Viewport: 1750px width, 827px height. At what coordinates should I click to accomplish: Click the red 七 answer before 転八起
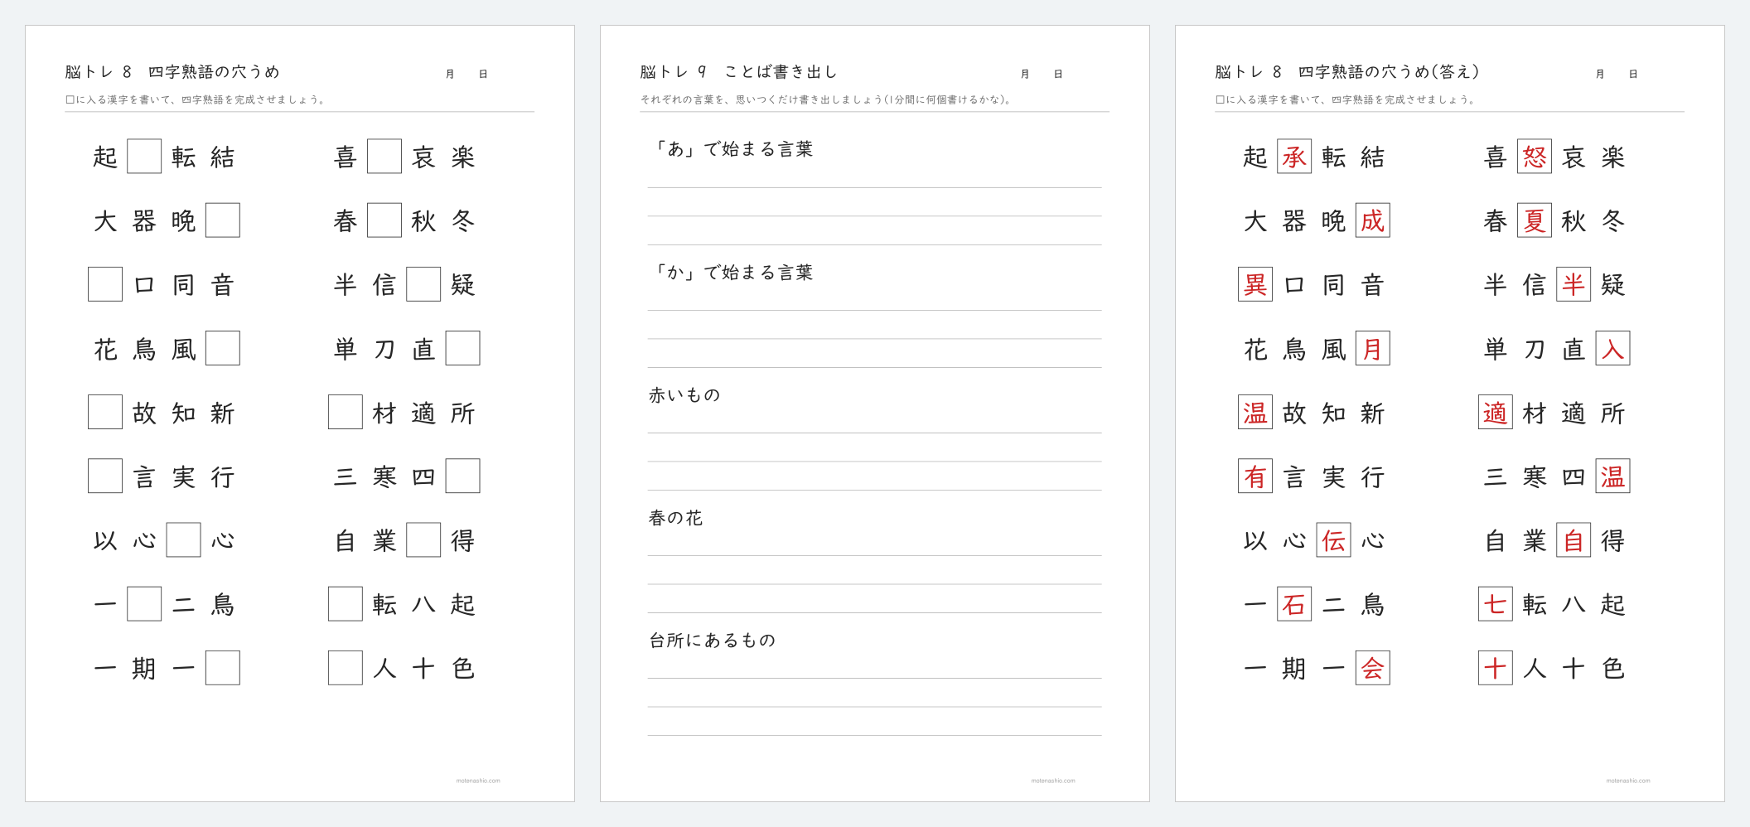[x=1496, y=604]
